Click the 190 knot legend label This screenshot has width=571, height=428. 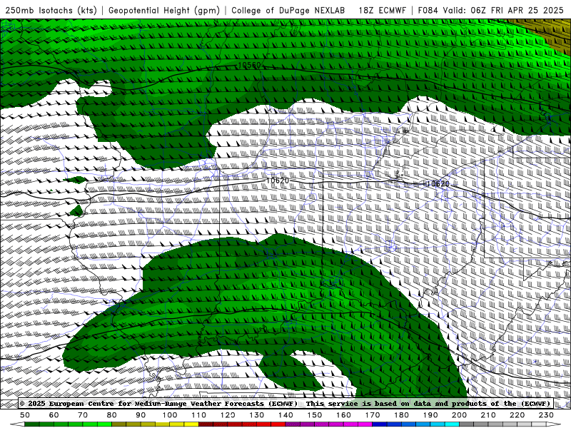(x=430, y=415)
